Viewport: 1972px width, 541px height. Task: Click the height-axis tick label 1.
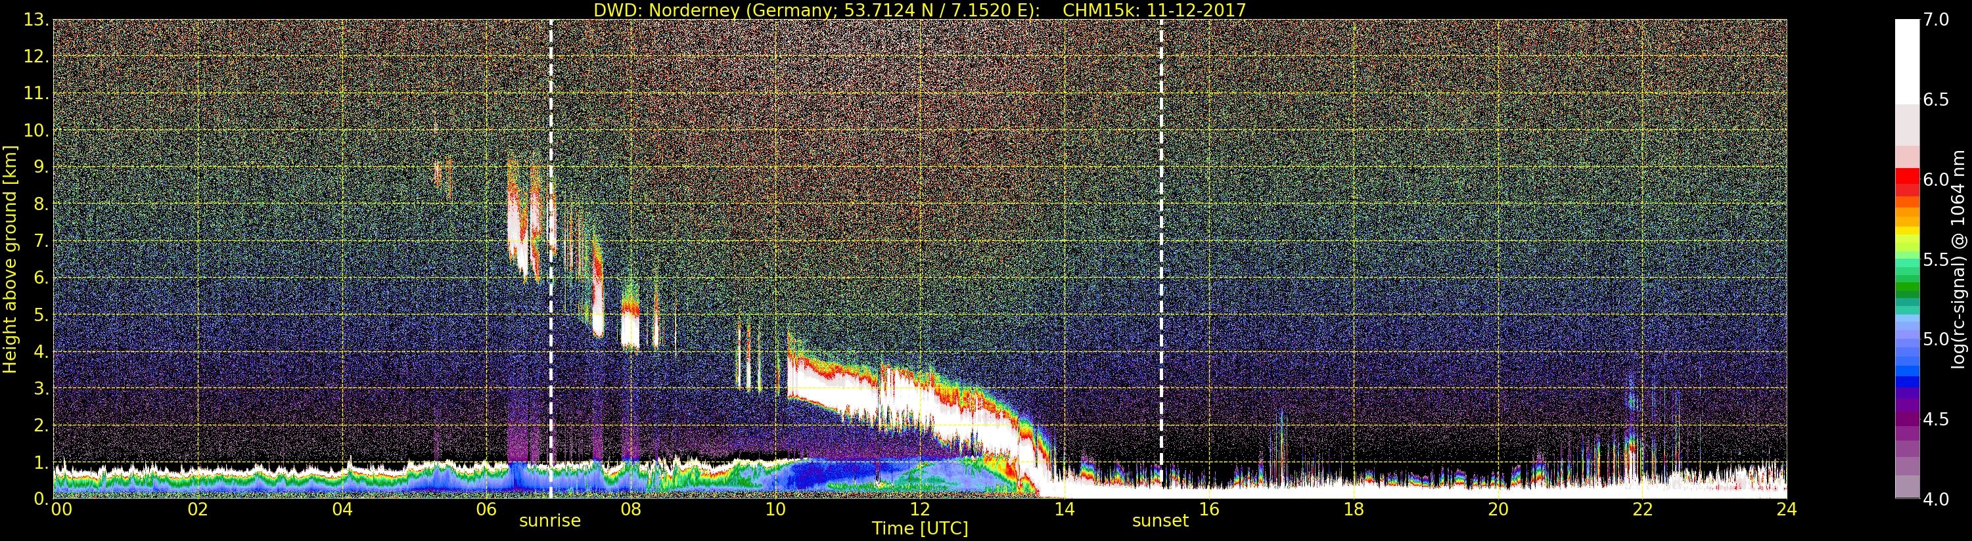pyautogui.click(x=41, y=462)
